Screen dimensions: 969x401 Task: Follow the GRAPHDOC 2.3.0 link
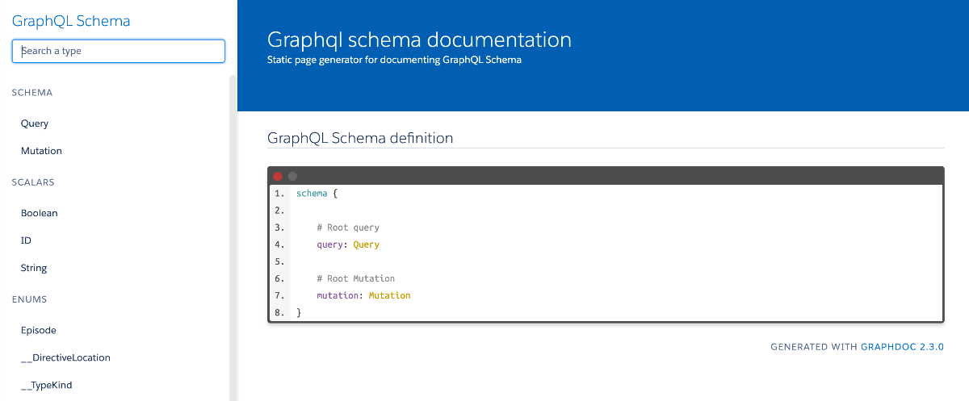(902, 347)
